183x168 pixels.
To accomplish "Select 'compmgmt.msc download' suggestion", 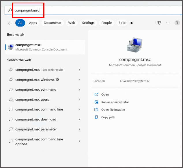I will click(x=36, y=119).
